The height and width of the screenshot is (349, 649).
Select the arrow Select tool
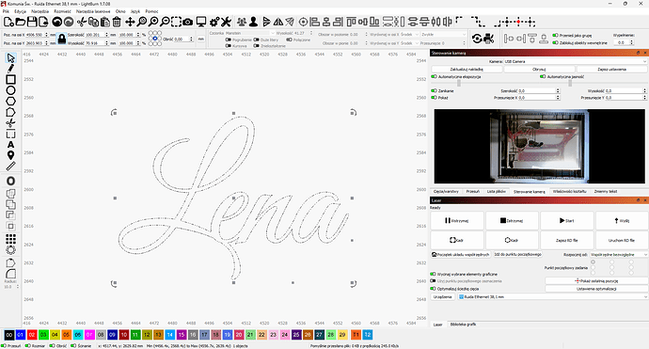pyautogui.click(x=10, y=58)
